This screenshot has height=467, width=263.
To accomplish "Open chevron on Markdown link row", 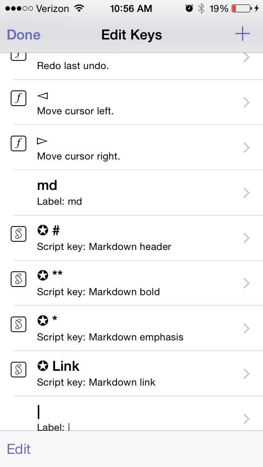I will (x=247, y=374).
